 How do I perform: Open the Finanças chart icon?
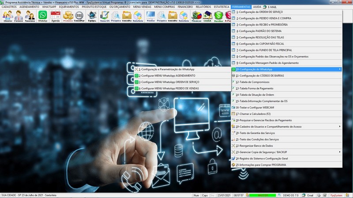tap(196, 16)
